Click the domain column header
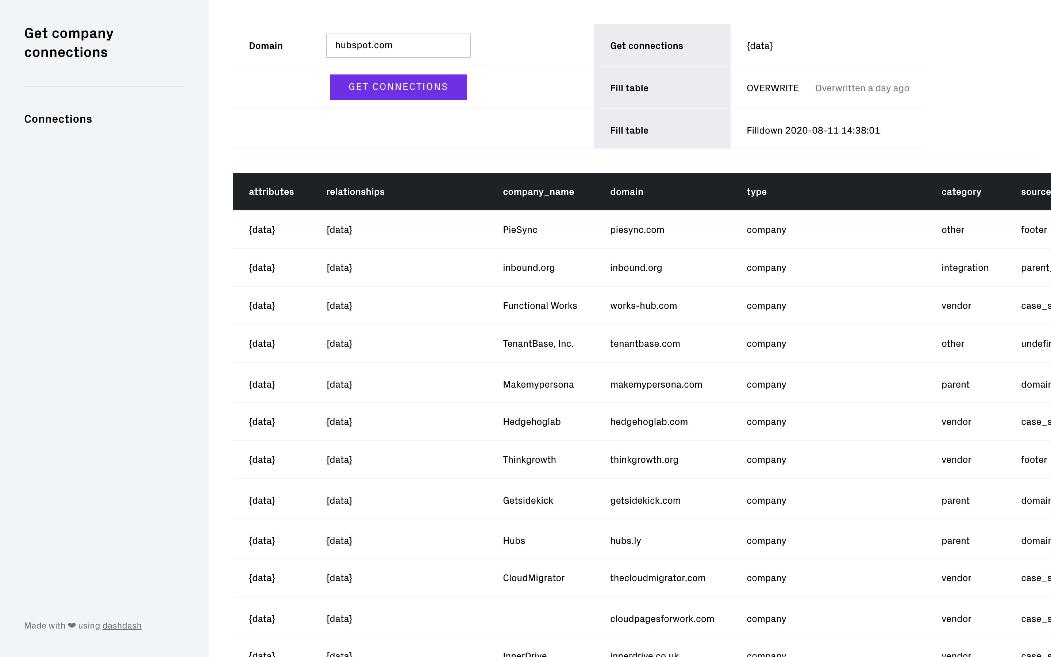 coord(627,192)
